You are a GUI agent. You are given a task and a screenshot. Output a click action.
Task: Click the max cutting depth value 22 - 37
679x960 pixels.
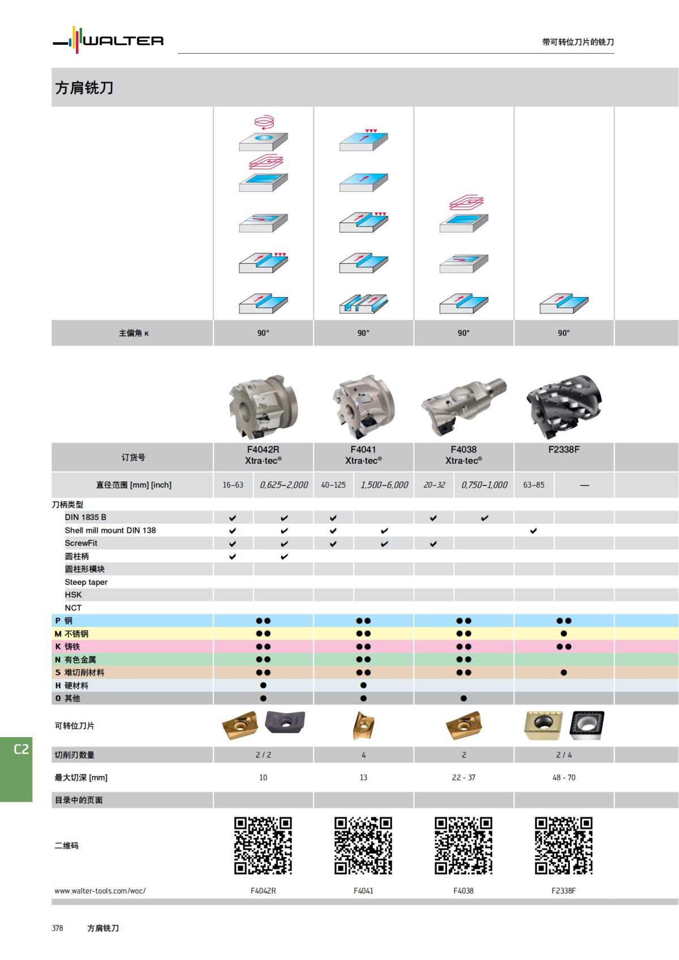463,777
